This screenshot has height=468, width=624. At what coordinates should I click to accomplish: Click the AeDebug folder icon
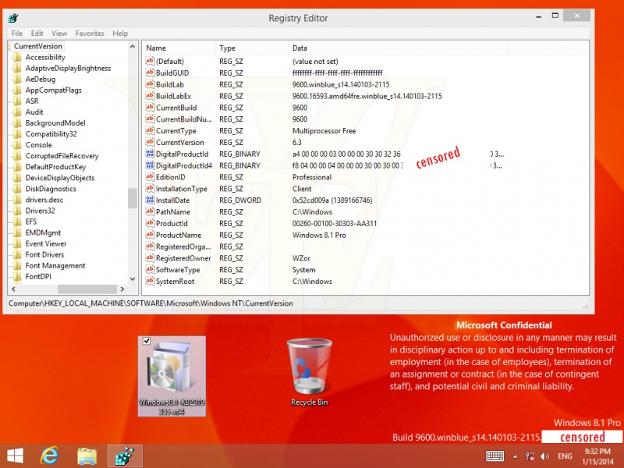[x=16, y=80]
